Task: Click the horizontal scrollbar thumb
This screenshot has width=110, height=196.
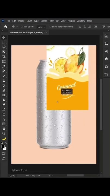Action: pyautogui.click(x=75, y=176)
